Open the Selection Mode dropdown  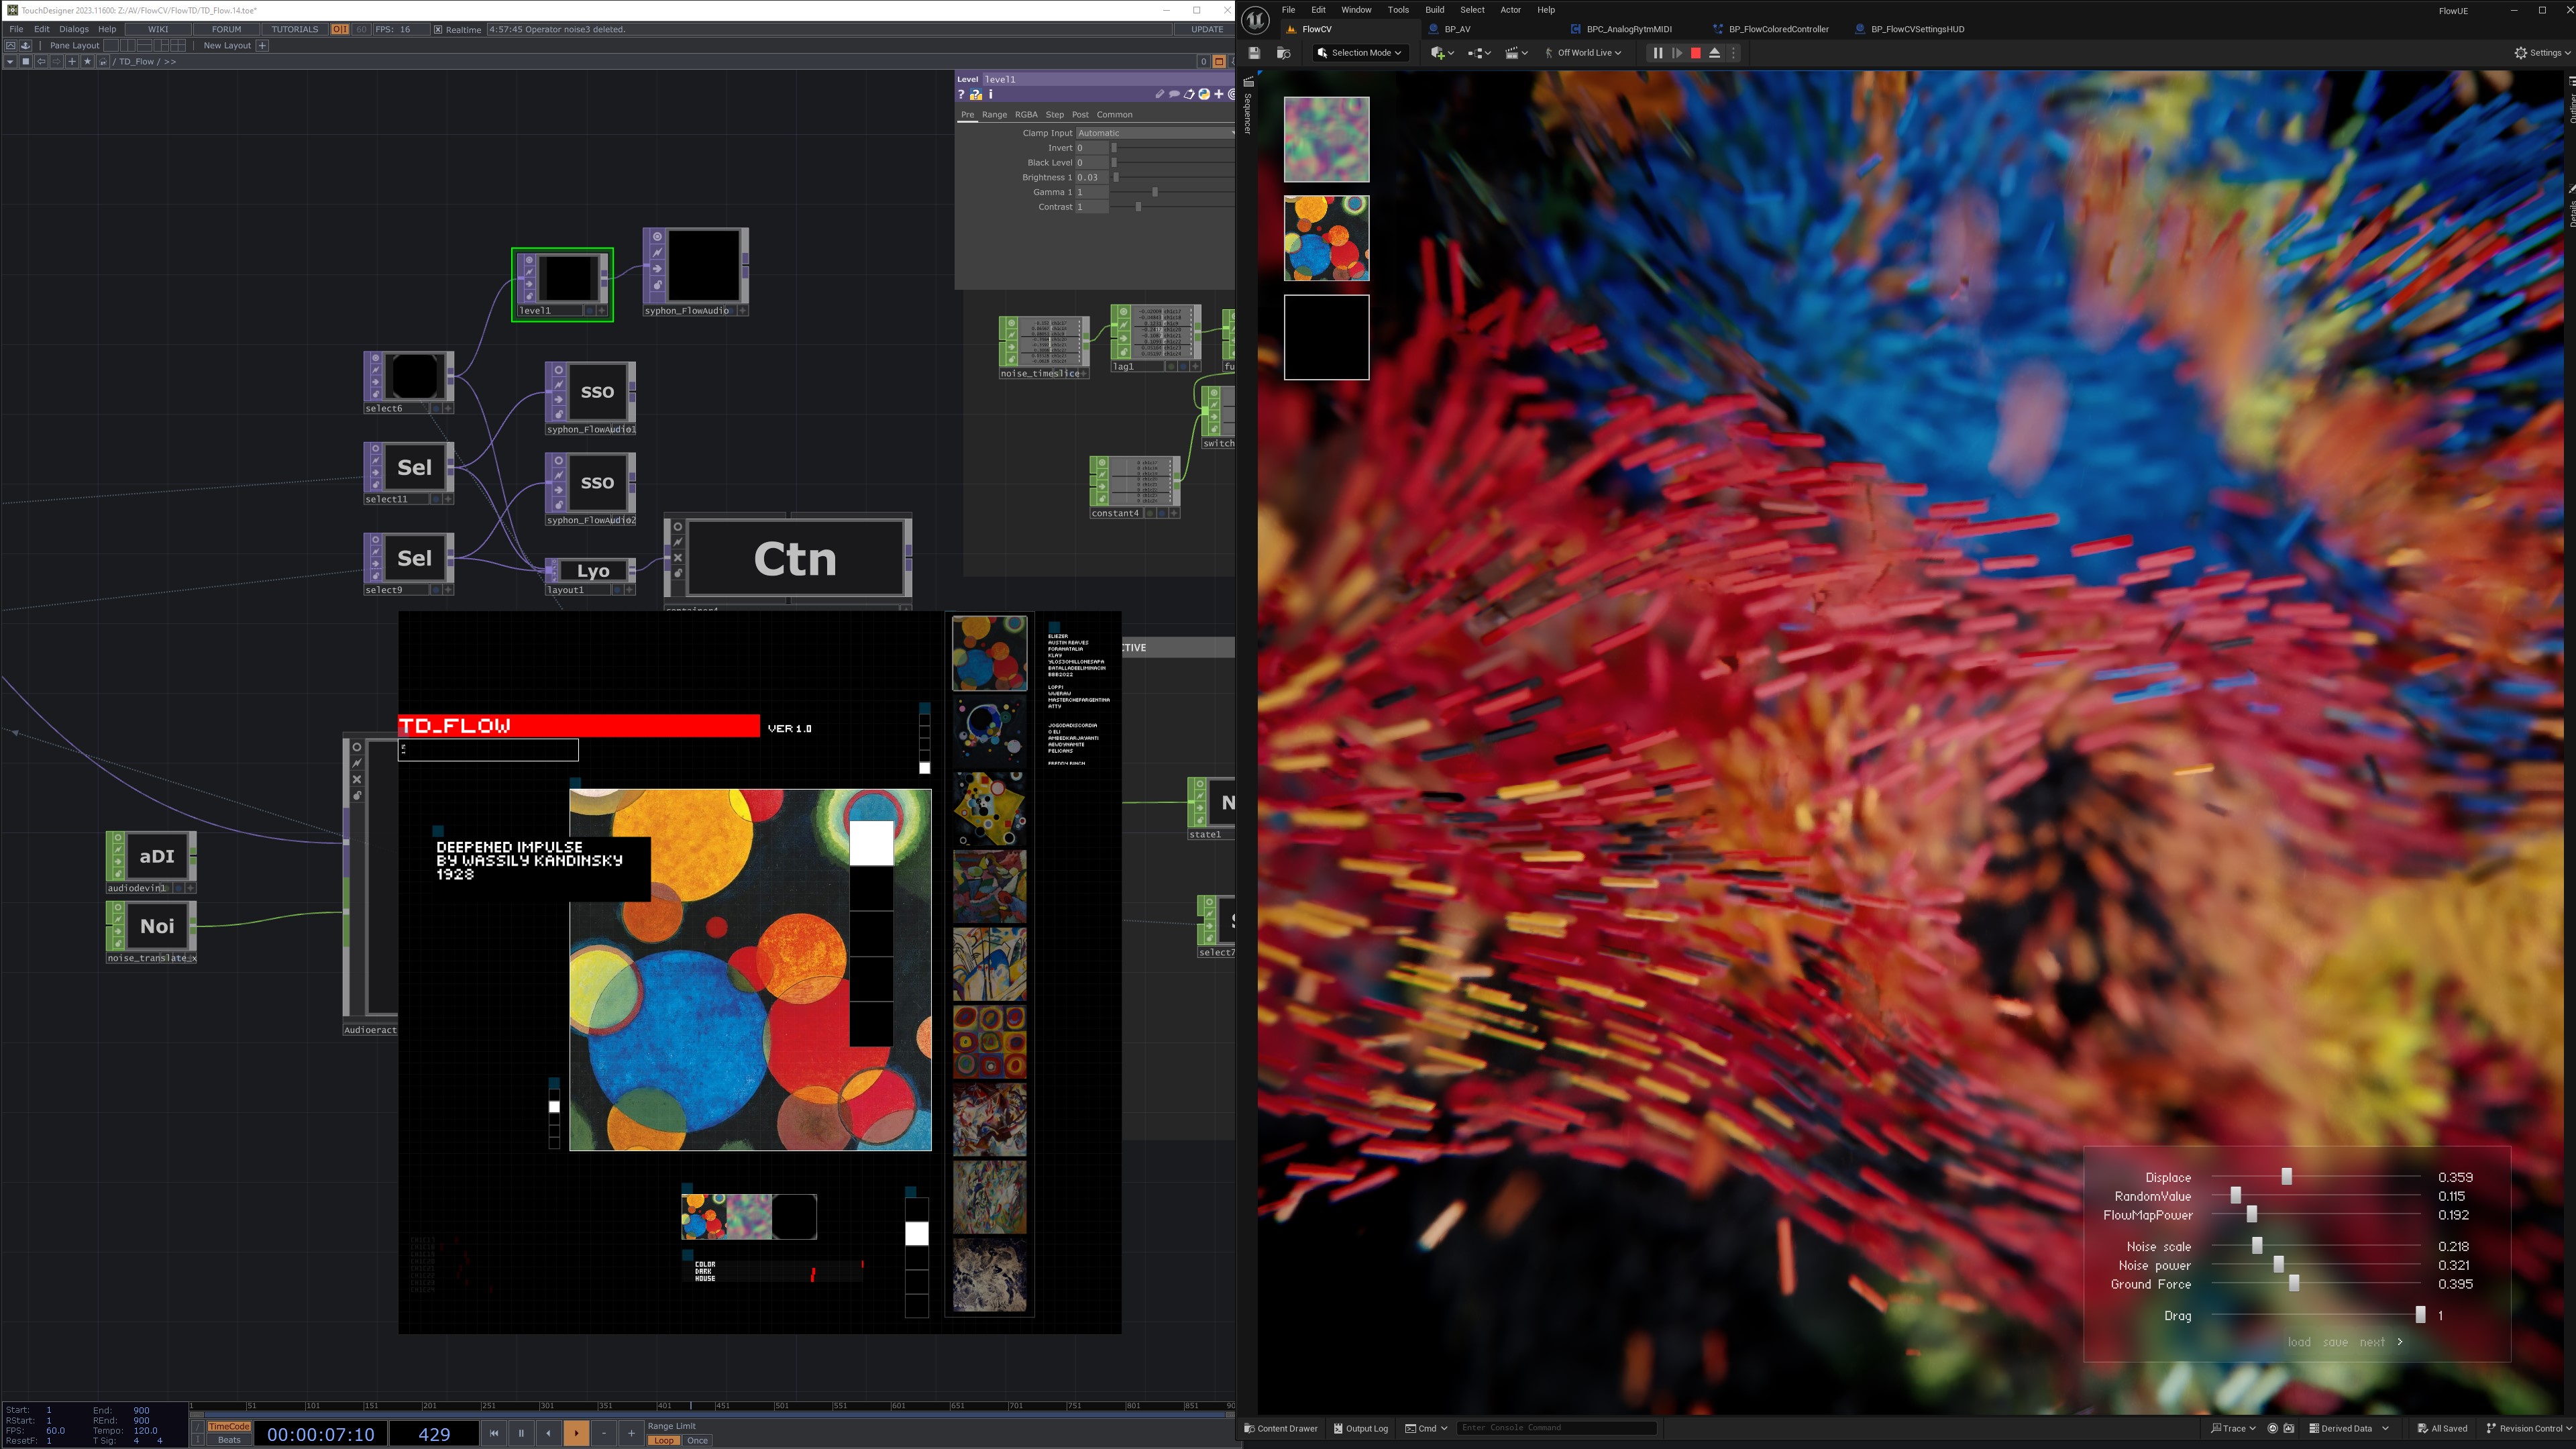[1360, 53]
